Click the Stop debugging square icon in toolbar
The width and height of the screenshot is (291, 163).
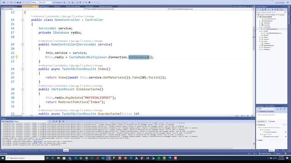89,3
